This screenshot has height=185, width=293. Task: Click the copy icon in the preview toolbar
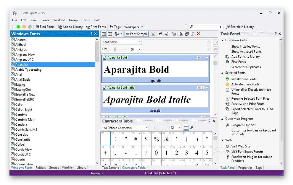click(x=187, y=34)
